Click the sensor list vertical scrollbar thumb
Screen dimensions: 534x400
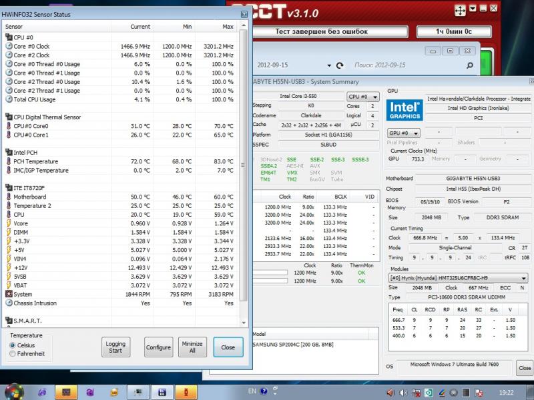pyautogui.click(x=243, y=165)
